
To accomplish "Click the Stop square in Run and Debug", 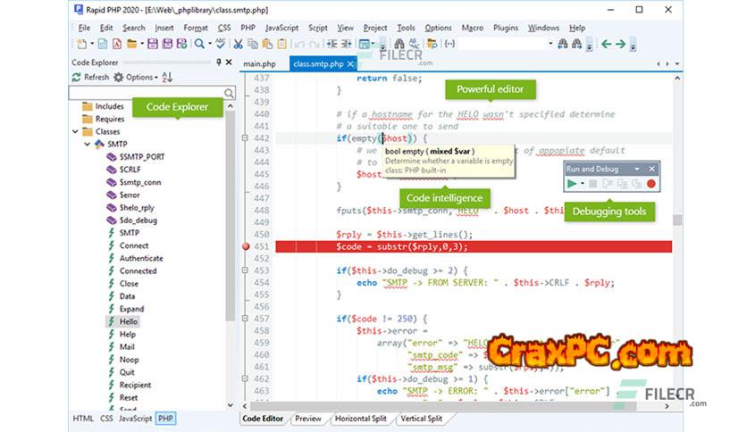I will (x=592, y=184).
